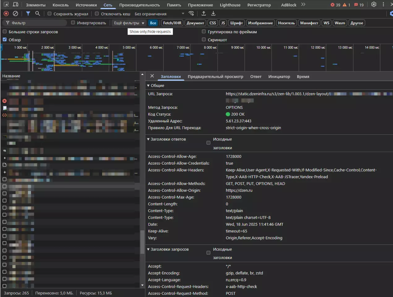This screenshot has height=297, width=393.
Task: Toggle the filter funnel icon
Action: coord(28,14)
